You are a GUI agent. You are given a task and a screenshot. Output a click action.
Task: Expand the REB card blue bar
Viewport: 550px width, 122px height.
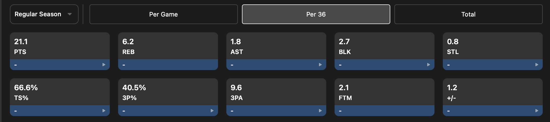pos(168,65)
